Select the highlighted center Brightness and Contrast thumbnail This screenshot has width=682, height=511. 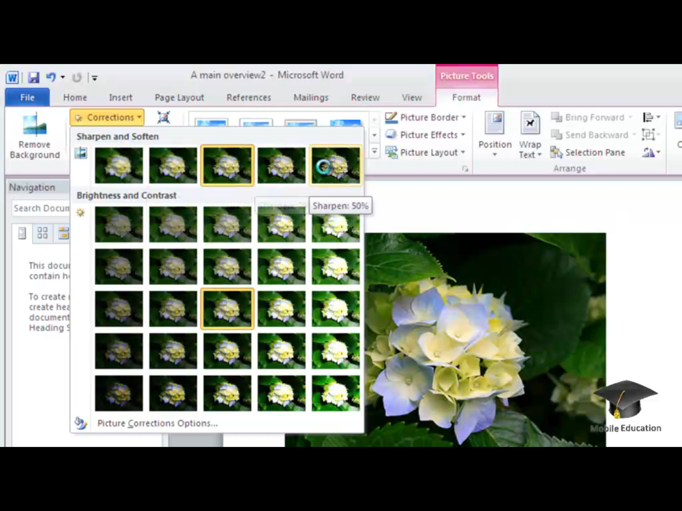point(227,309)
